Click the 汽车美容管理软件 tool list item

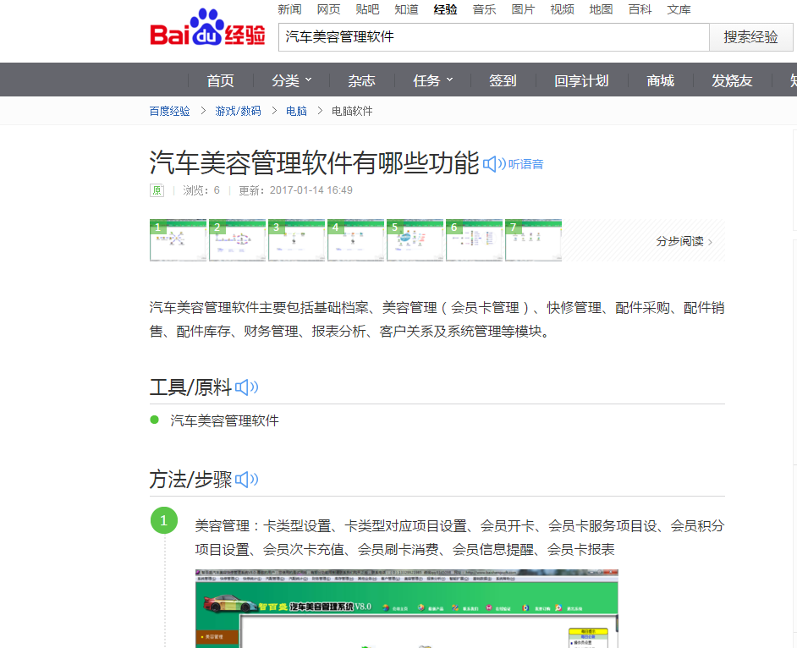(x=225, y=420)
